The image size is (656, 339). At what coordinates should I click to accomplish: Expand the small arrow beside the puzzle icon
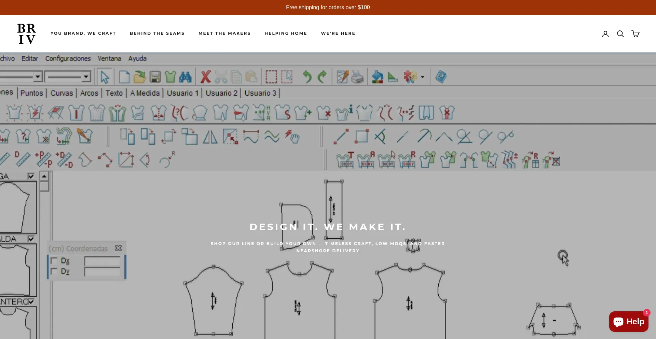pyautogui.click(x=423, y=77)
